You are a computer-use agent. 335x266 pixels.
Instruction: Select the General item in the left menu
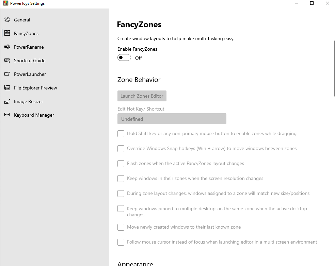(x=22, y=20)
